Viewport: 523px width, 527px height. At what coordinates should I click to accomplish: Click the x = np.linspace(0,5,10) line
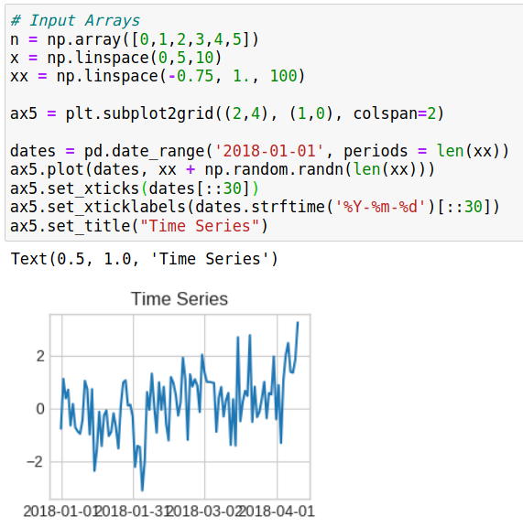click(x=115, y=58)
